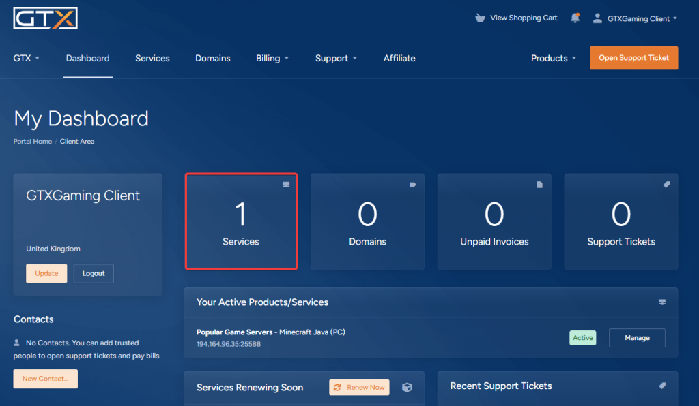Click the document icon in Unpaid Invoices tile

[539, 185]
